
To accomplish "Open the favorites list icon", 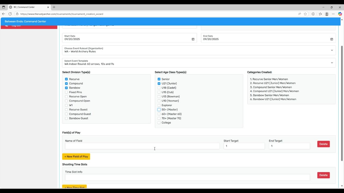I will pos(320,14).
